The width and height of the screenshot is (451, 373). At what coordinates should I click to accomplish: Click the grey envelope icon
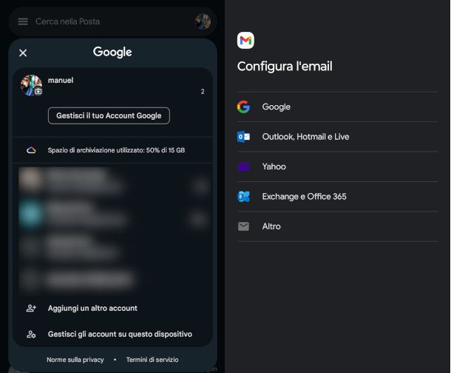pyautogui.click(x=243, y=226)
